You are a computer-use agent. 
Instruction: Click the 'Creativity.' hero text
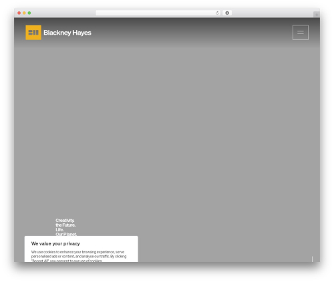(x=65, y=221)
